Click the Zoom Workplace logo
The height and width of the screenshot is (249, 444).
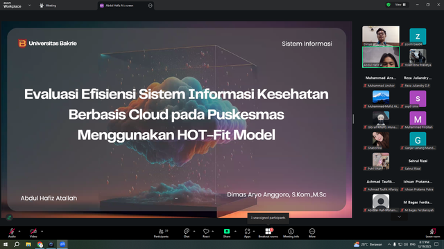pyautogui.click(x=12, y=5)
